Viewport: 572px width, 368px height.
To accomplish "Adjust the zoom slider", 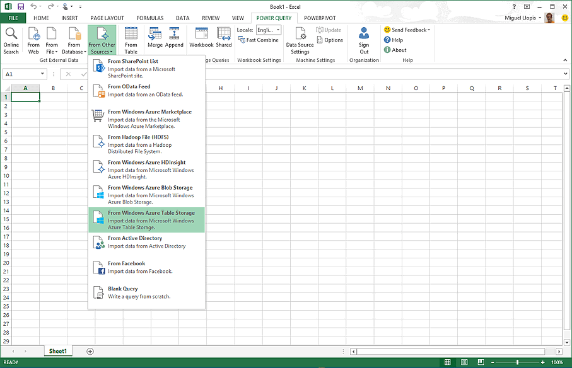I will (x=517, y=362).
